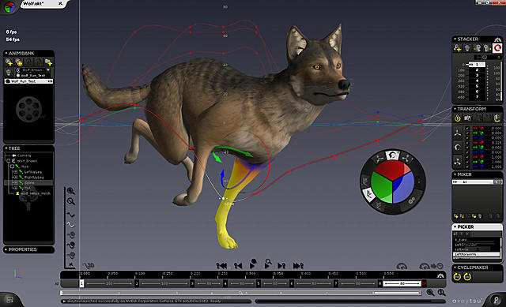Click the second yellow cycle button in Cyclemaker
The width and height of the screenshot is (506, 307).
tap(467, 276)
